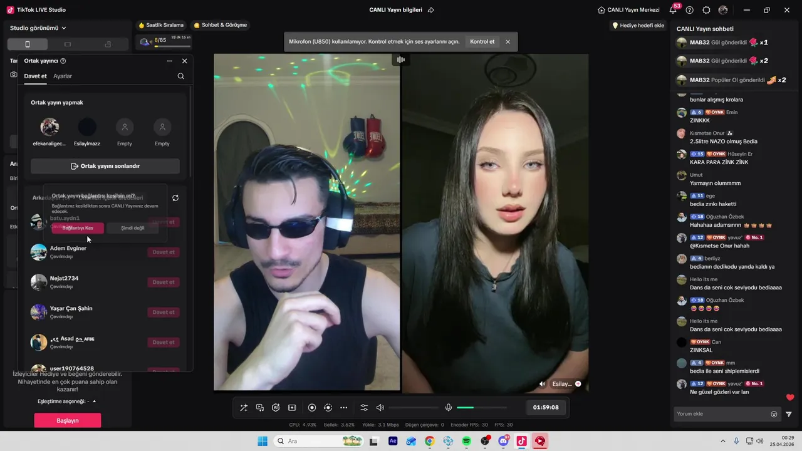
Task: Share CANLI Yayın bilgileri via arrow icon
Action: pyautogui.click(x=431, y=10)
